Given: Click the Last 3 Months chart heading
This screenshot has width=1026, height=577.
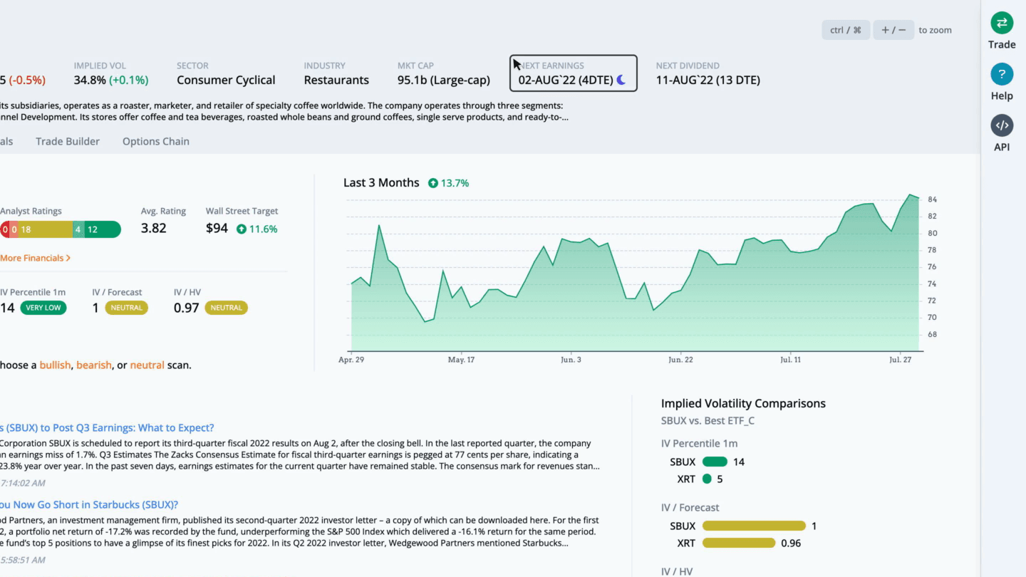Looking at the screenshot, I should click(x=381, y=182).
